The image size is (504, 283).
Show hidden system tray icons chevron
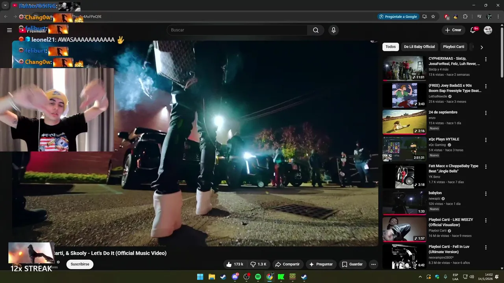point(420,277)
